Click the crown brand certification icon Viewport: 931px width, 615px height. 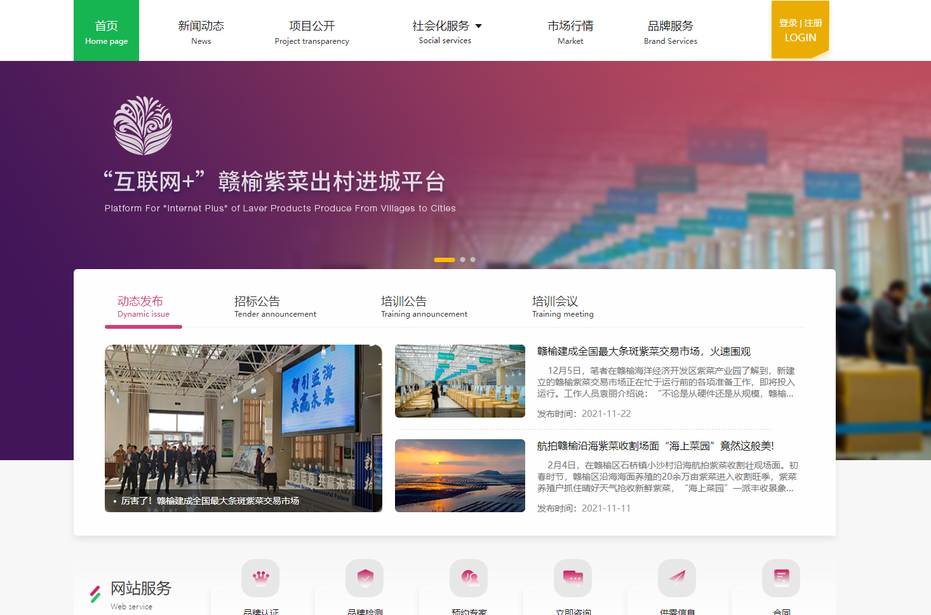click(260, 578)
